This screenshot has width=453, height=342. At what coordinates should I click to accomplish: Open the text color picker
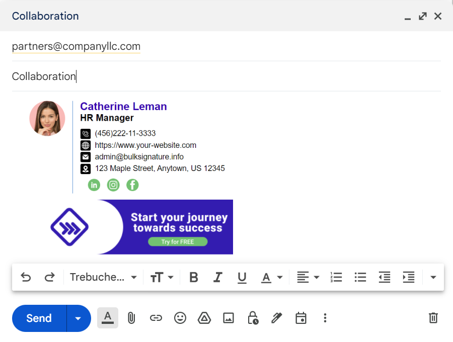click(x=272, y=277)
